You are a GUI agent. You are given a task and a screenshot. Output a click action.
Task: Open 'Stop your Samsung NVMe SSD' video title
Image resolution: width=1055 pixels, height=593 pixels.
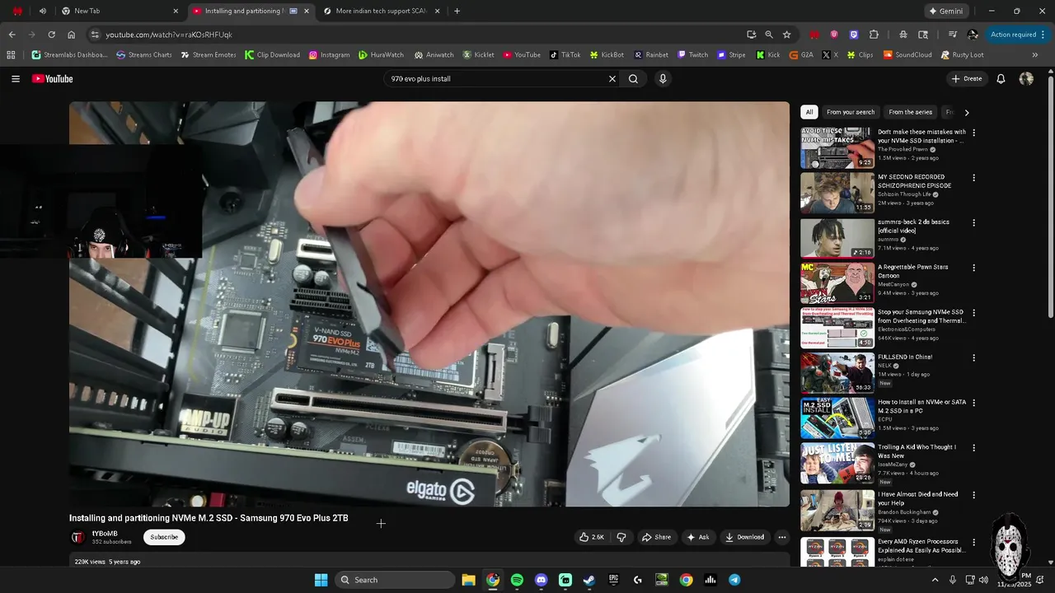click(921, 316)
